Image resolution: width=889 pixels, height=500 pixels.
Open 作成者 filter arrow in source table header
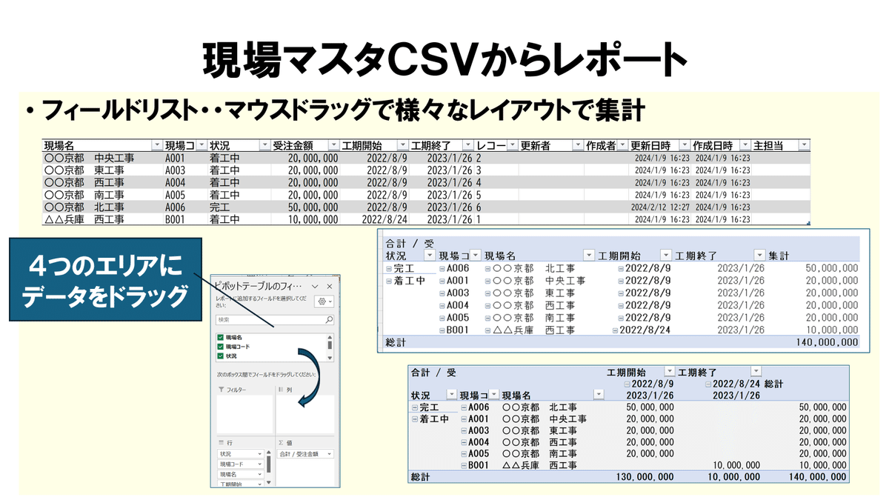[623, 145]
